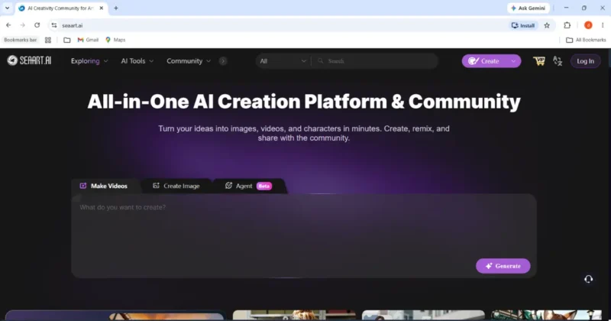Open the Exploring menu
Image resolution: width=611 pixels, height=321 pixels.
click(x=89, y=61)
